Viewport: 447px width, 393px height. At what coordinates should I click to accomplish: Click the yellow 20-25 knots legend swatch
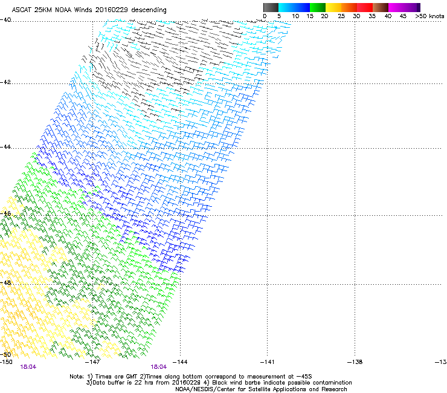pyautogui.click(x=333, y=7)
